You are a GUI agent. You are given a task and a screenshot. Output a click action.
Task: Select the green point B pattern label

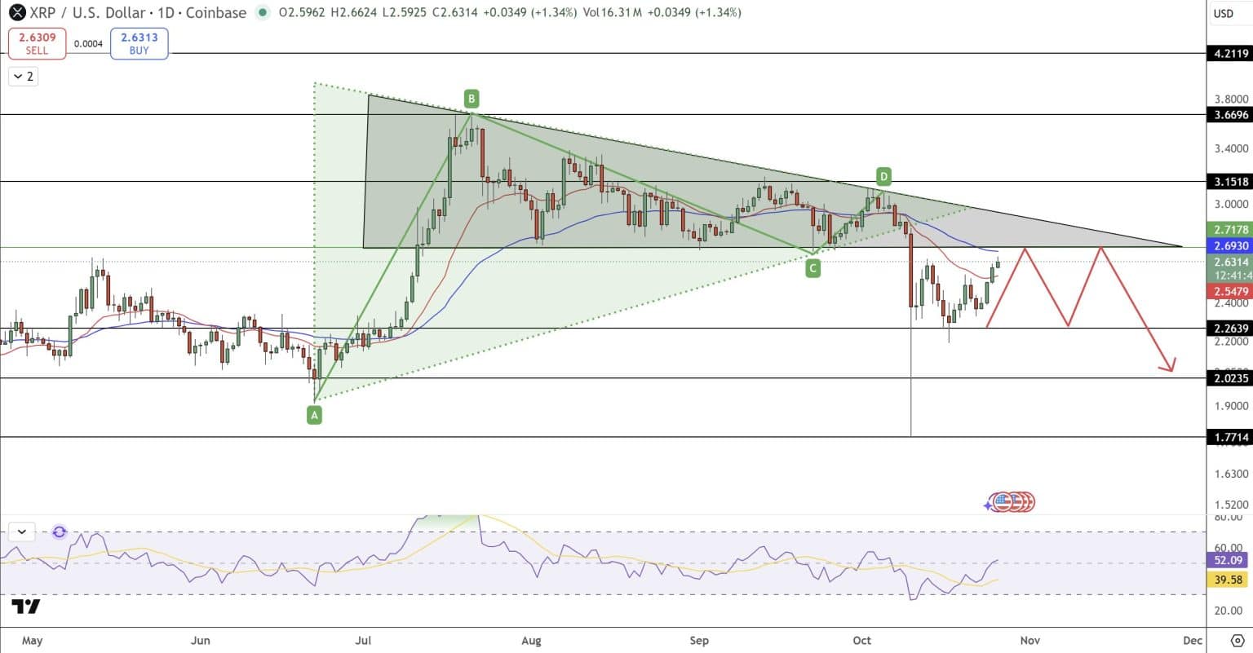472,99
